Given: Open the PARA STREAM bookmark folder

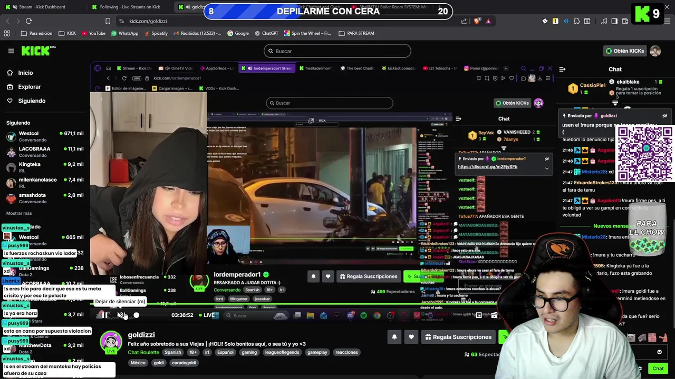Looking at the screenshot, I should pos(356,33).
